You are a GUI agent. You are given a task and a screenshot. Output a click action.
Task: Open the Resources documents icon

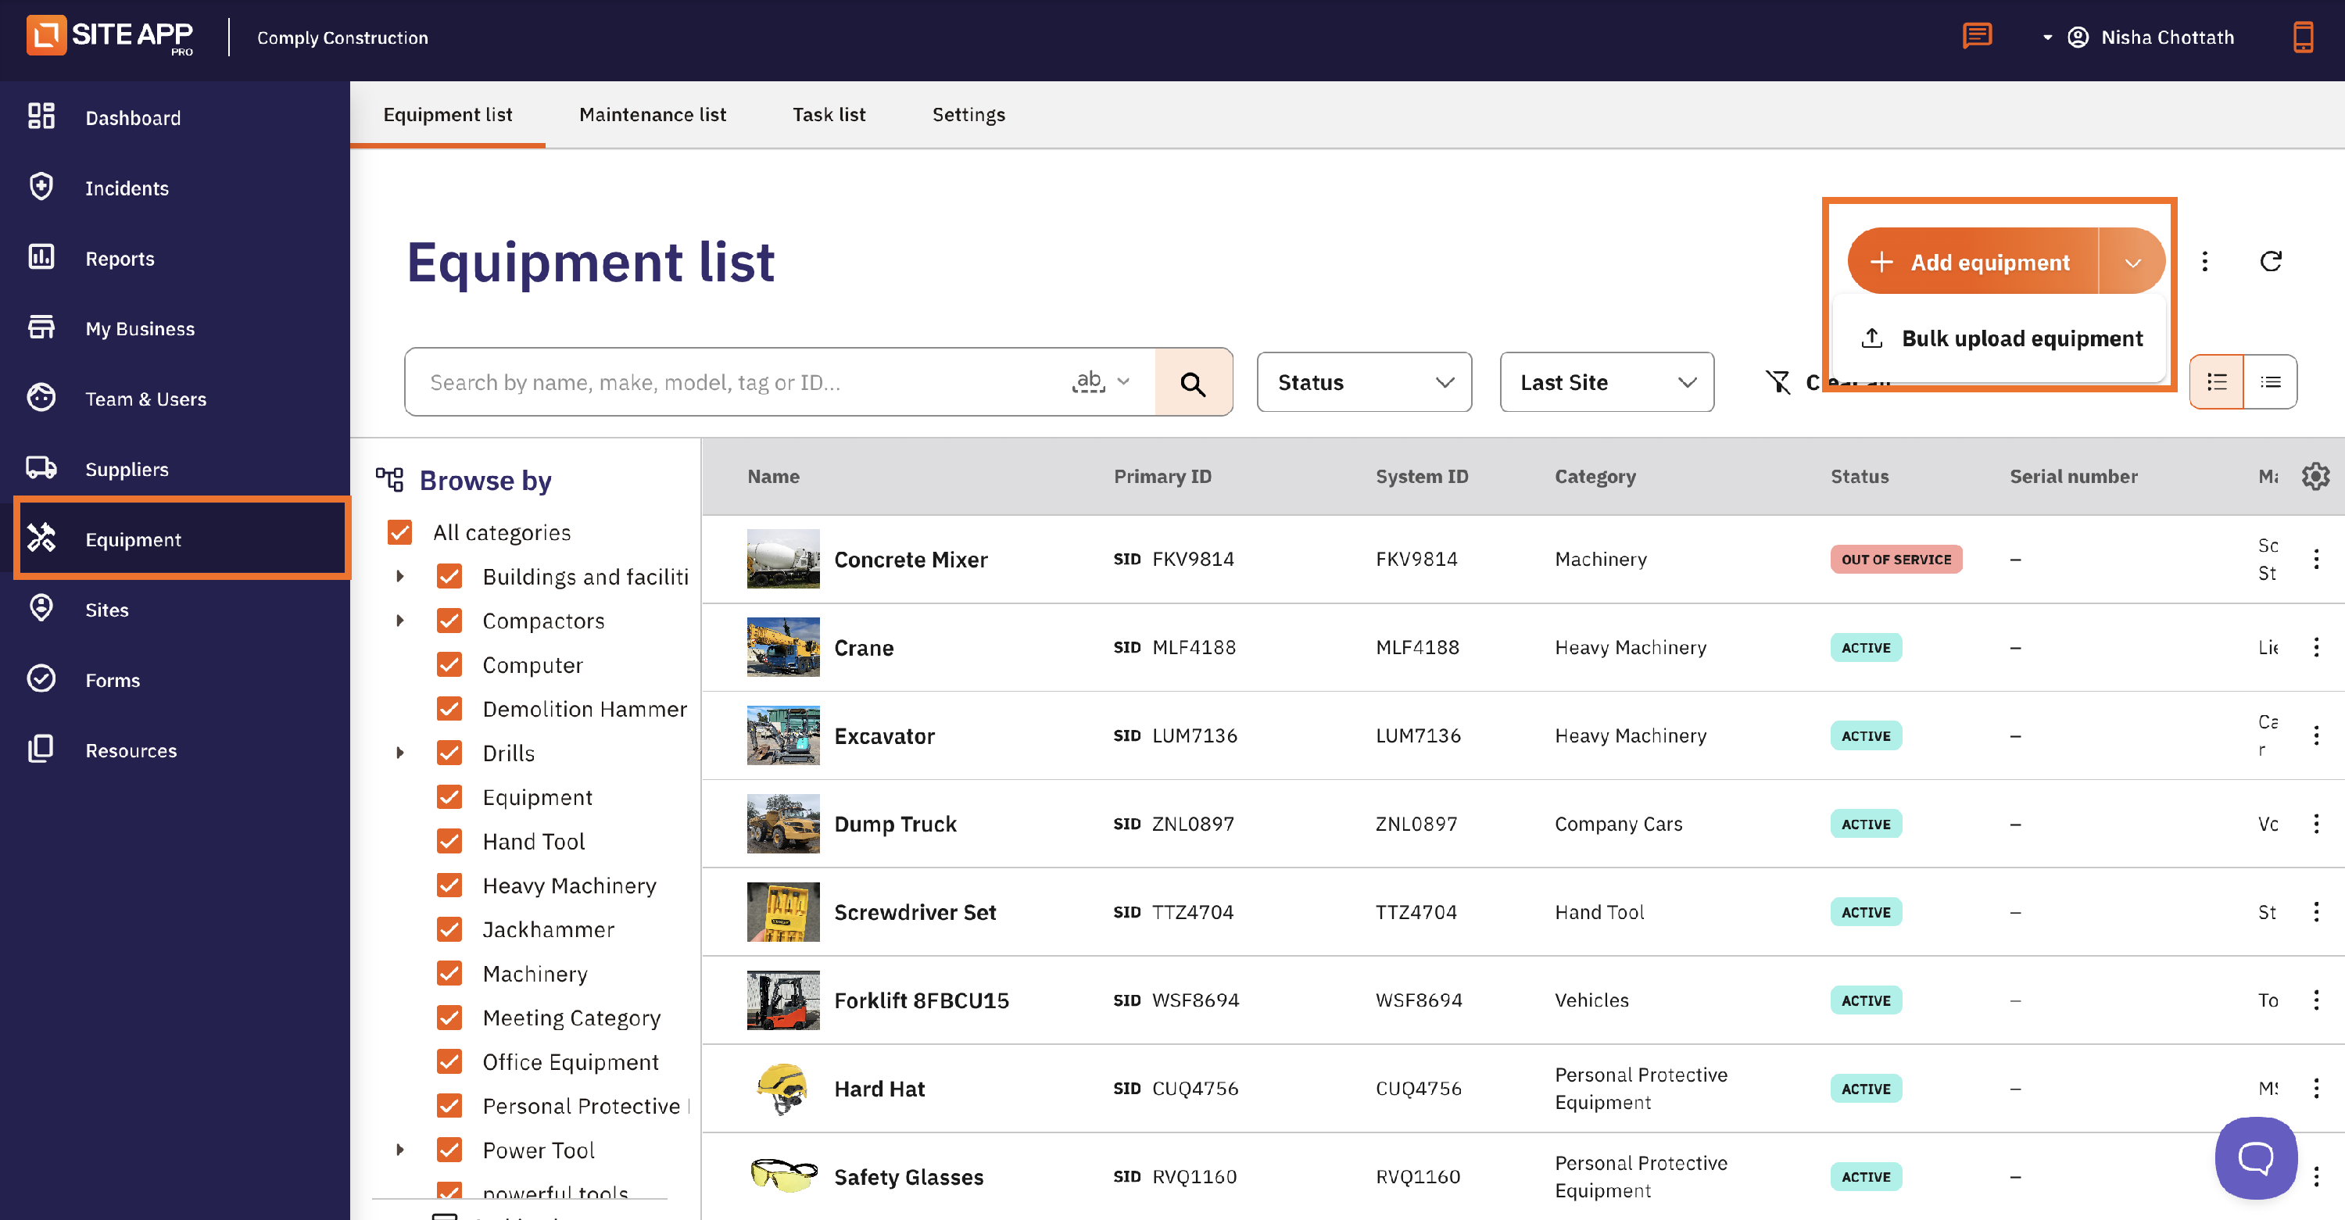[41, 750]
